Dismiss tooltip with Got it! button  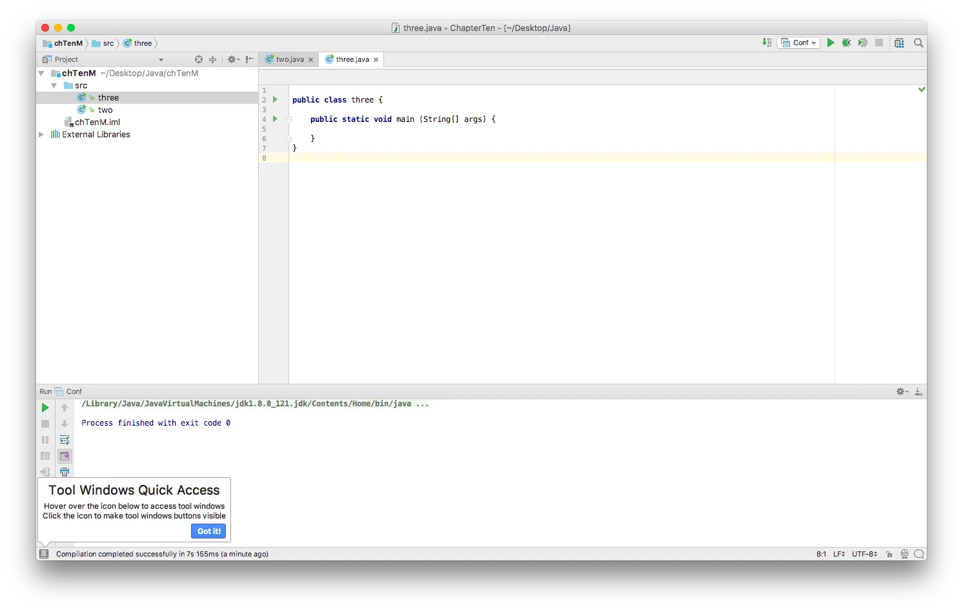click(208, 531)
